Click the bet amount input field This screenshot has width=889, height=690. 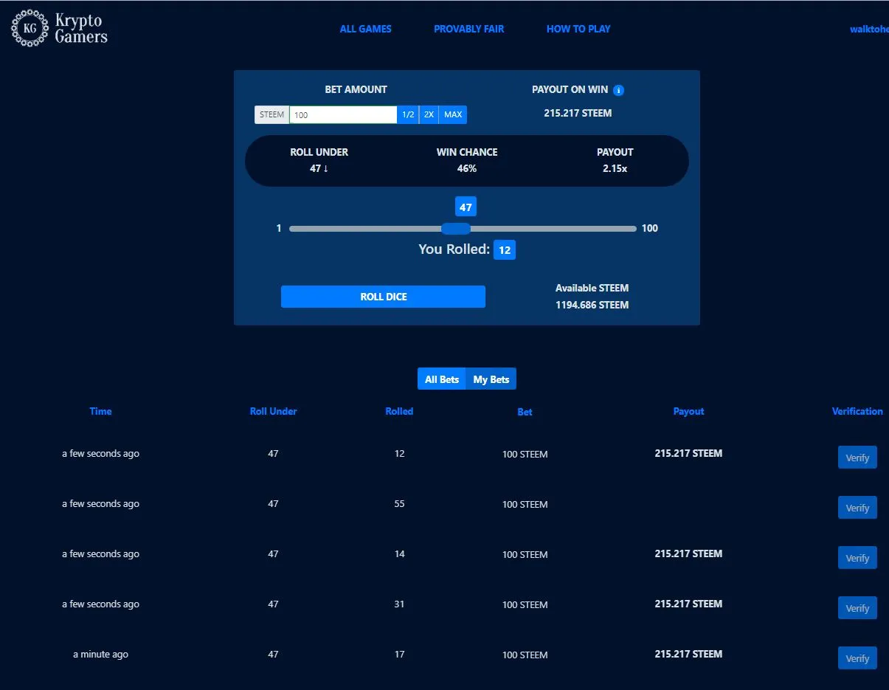343,114
